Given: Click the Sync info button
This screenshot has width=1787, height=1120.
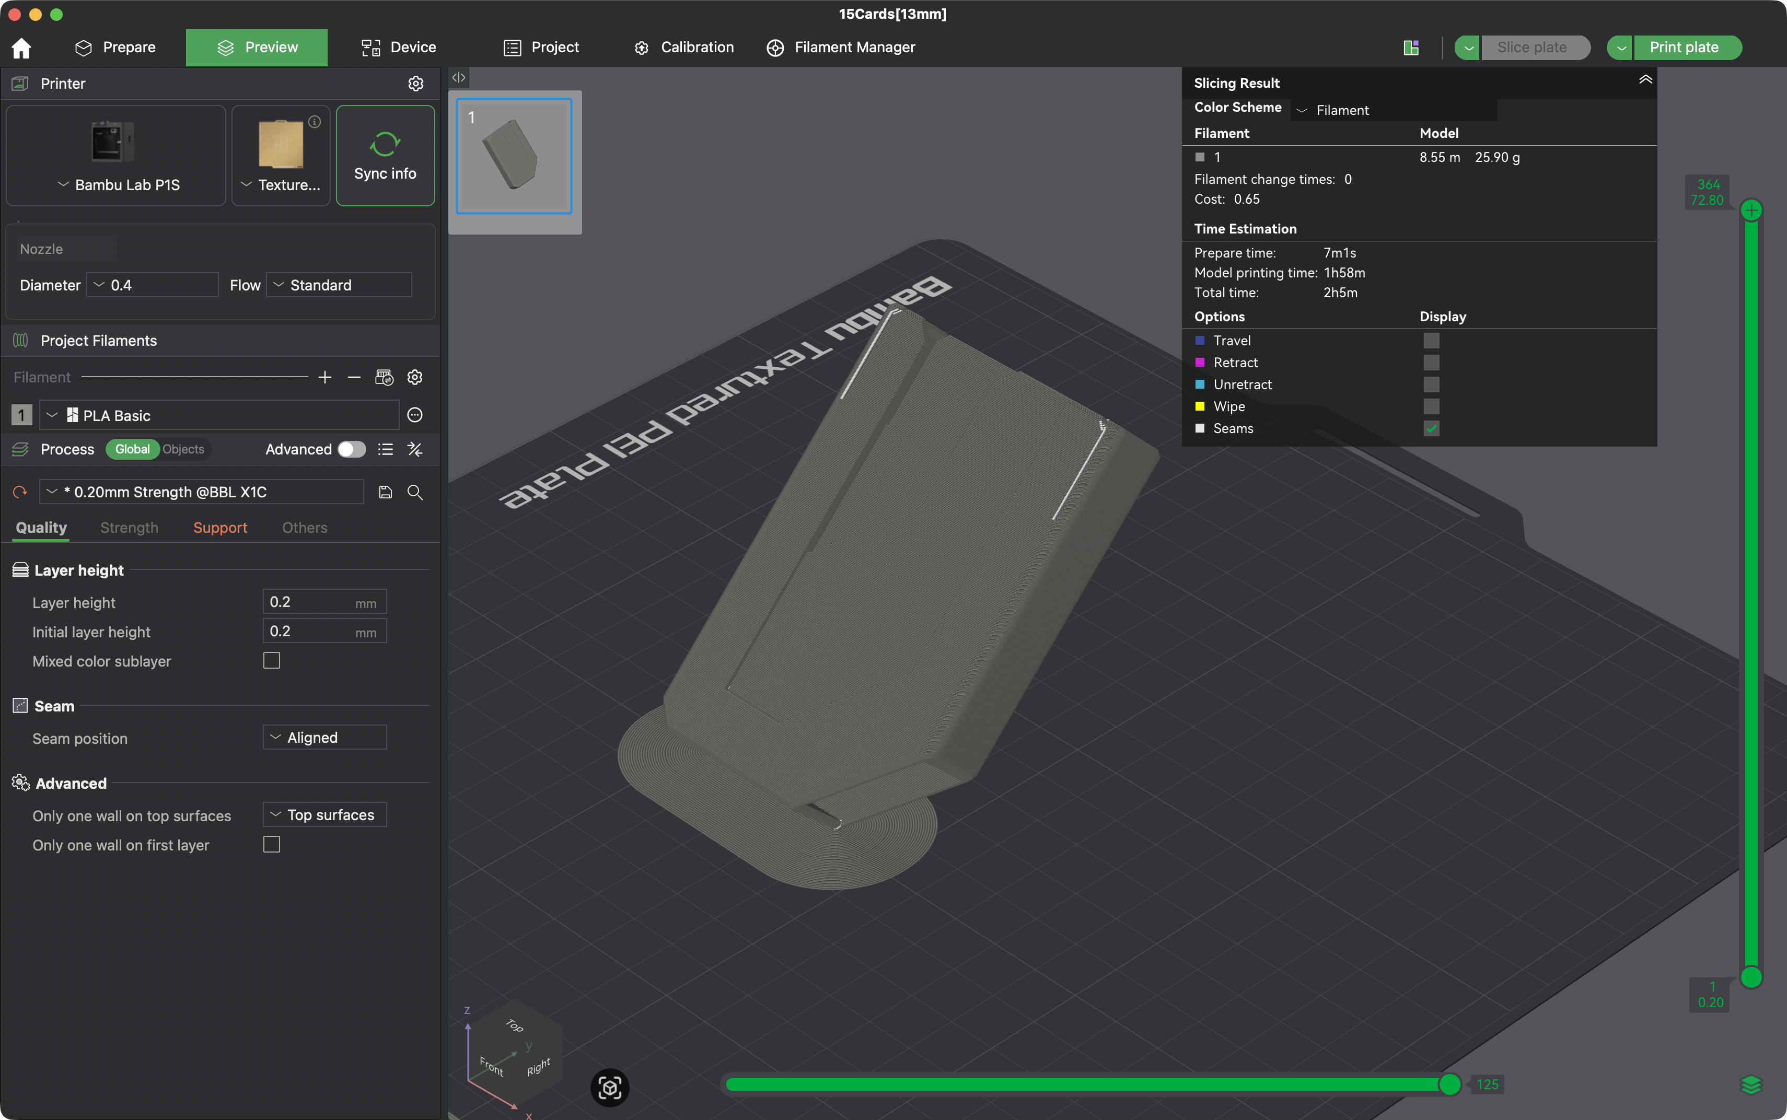Looking at the screenshot, I should (385, 156).
